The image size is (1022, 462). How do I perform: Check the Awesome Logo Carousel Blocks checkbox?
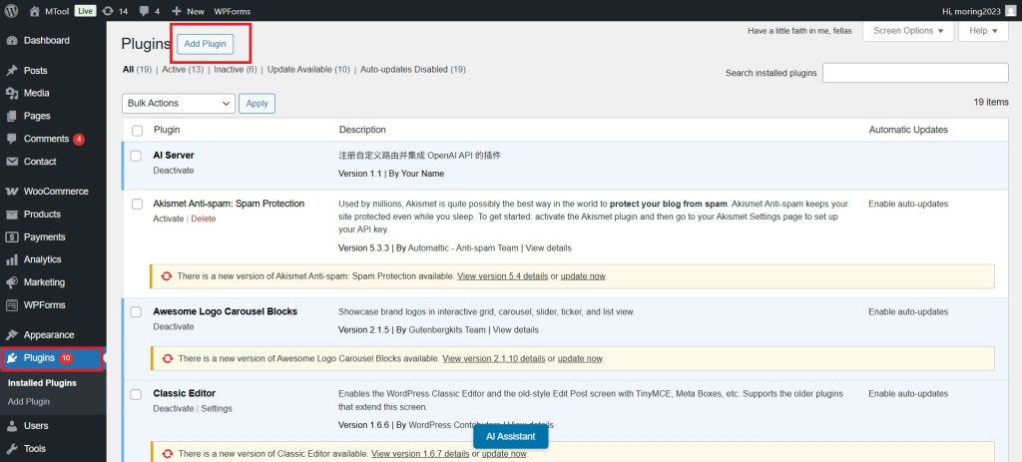point(136,312)
